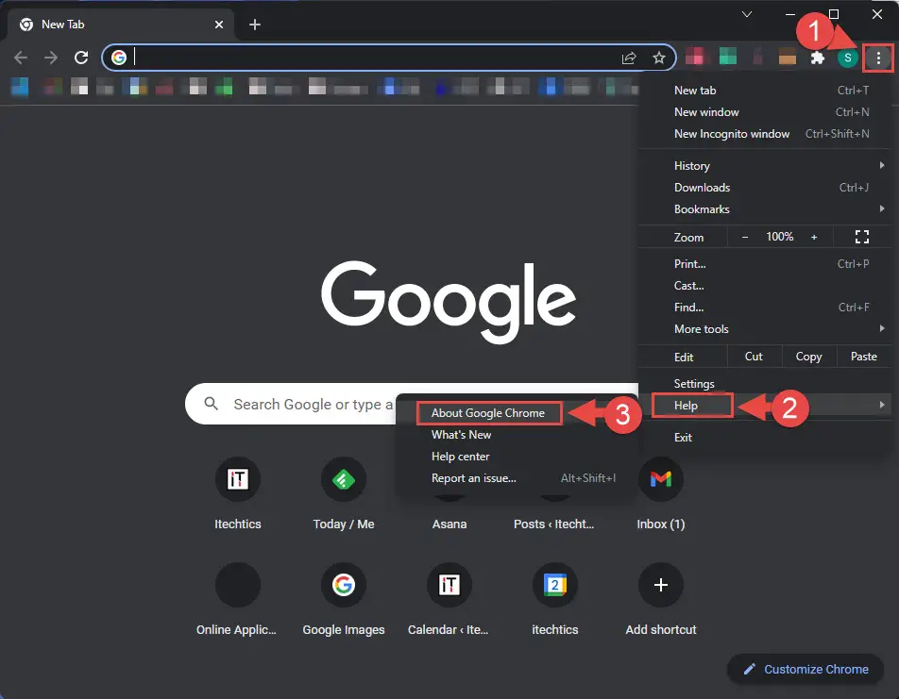
Task: Click the 100% zoom value
Action: pyautogui.click(x=780, y=237)
